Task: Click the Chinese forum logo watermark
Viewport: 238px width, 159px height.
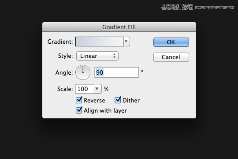Action: [177, 7]
